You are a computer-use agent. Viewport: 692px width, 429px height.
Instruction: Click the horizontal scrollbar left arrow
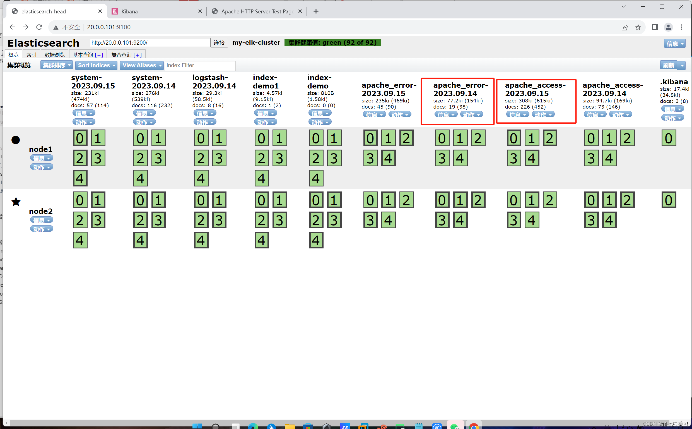coord(6,423)
